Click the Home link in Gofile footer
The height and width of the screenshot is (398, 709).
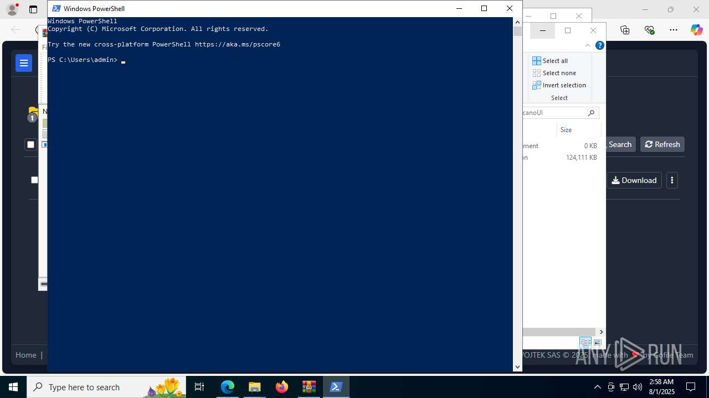pyautogui.click(x=26, y=355)
